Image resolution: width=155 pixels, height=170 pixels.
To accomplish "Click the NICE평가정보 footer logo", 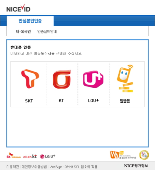I will [136, 166].
